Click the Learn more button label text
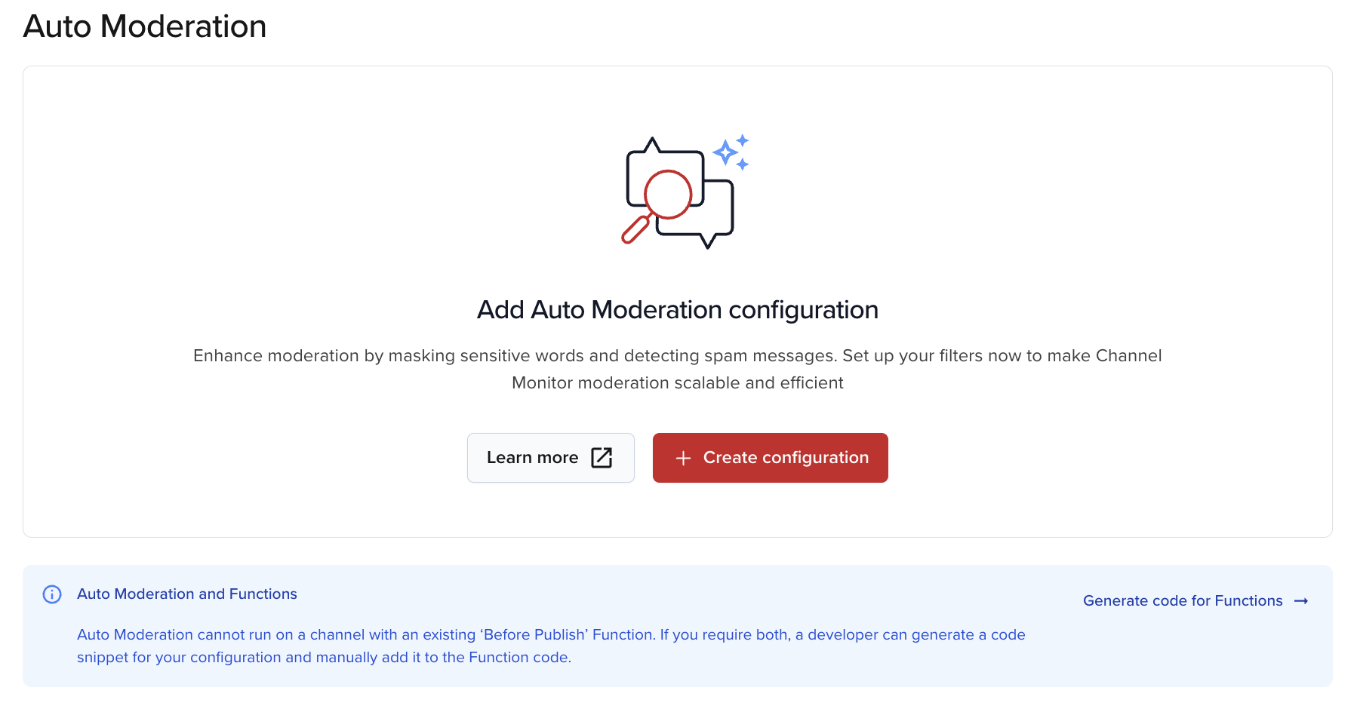Image resolution: width=1357 pixels, height=709 pixels. (x=532, y=458)
